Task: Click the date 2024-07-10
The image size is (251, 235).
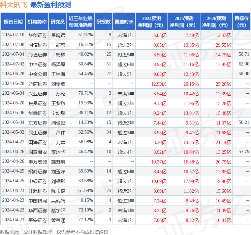Action: pos(13,35)
